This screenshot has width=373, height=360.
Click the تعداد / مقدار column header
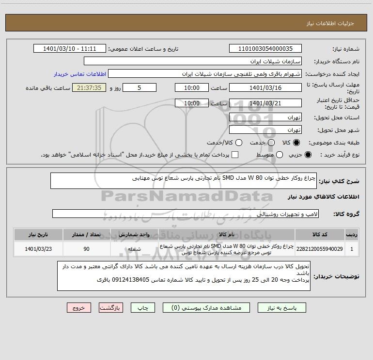[86, 234]
